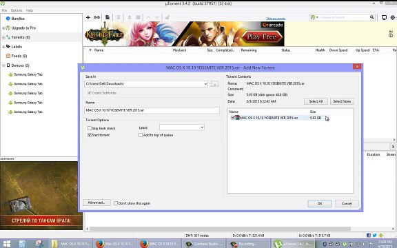Click the Start download arrow icon
Image resolution: width=397 pixels, height=248 pixels.
pos(130,17)
